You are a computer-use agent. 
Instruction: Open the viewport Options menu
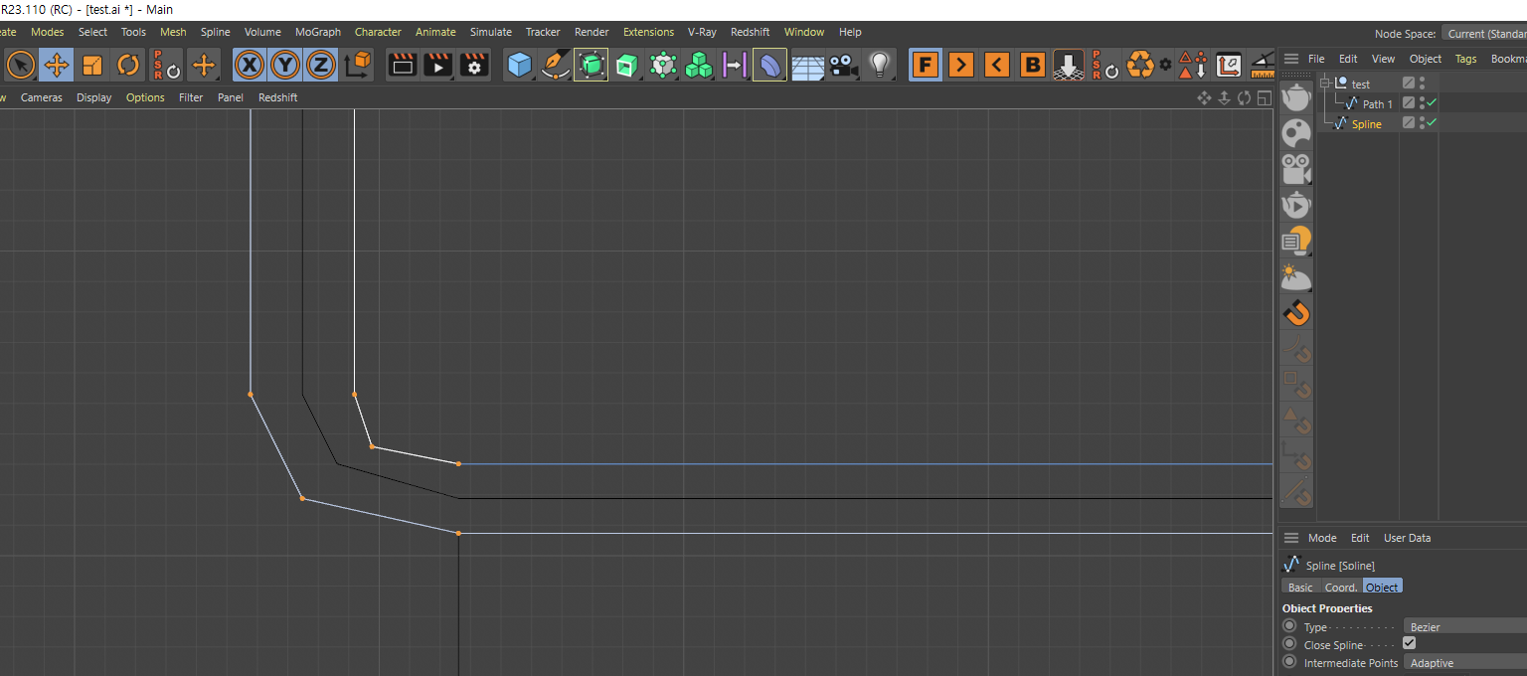(145, 97)
